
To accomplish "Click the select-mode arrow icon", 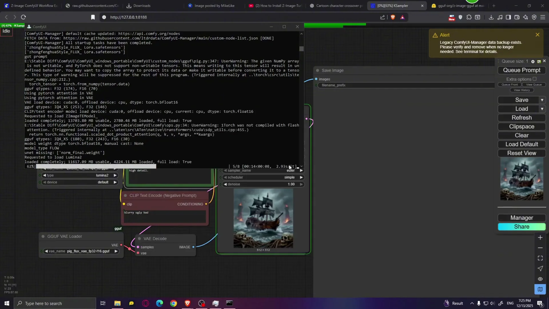I will point(540,268).
